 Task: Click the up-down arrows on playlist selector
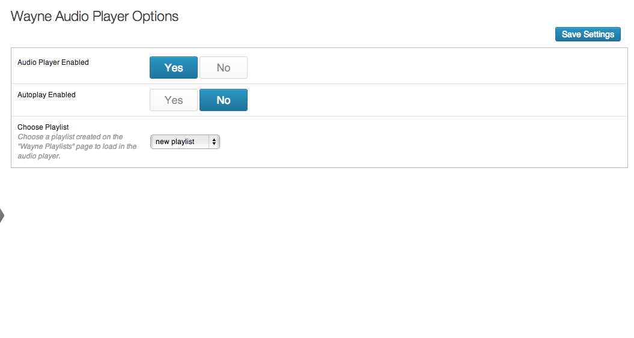(214, 142)
